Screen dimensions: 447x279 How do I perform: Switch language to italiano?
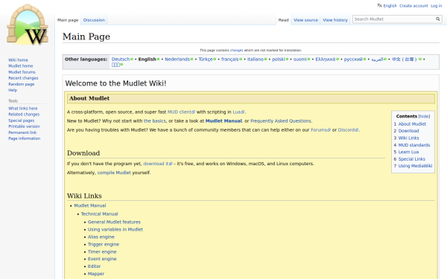point(256,60)
